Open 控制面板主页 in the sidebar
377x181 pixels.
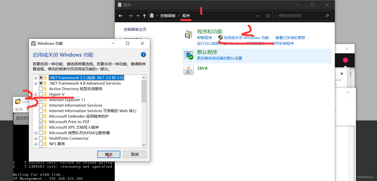coord(135,29)
